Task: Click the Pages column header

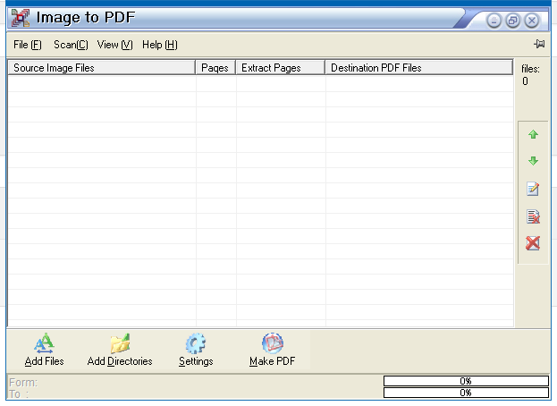Action: [x=215, y=67]
